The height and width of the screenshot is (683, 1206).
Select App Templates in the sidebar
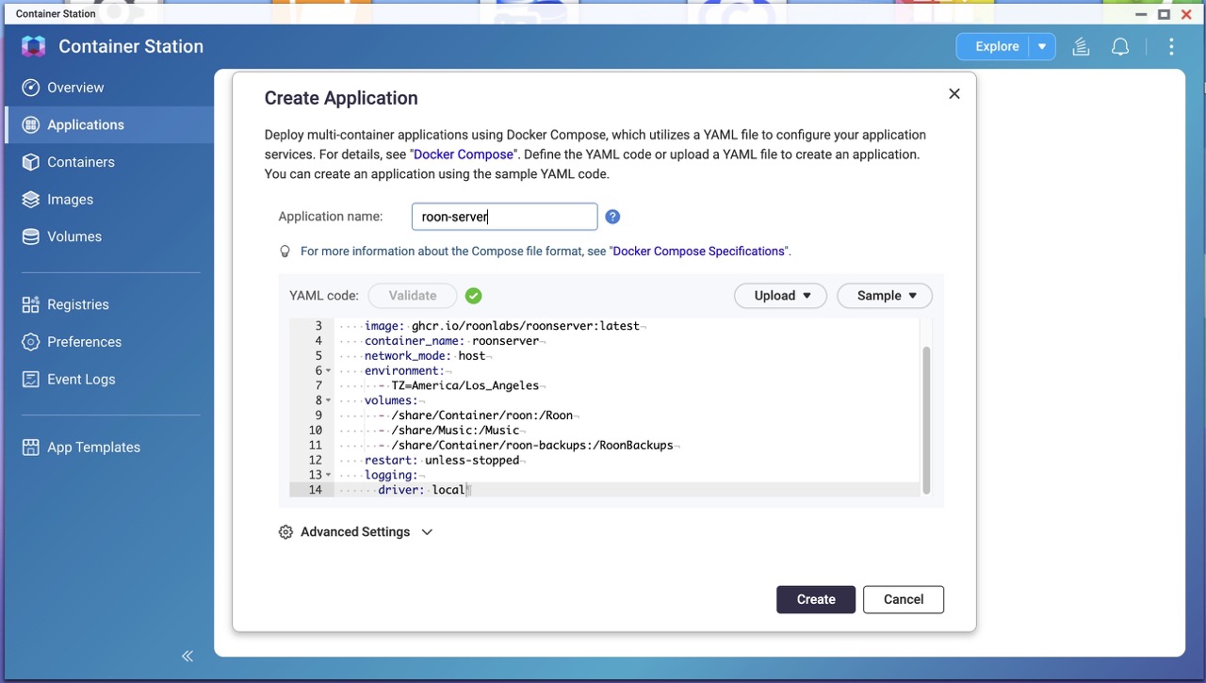(93, 447)
